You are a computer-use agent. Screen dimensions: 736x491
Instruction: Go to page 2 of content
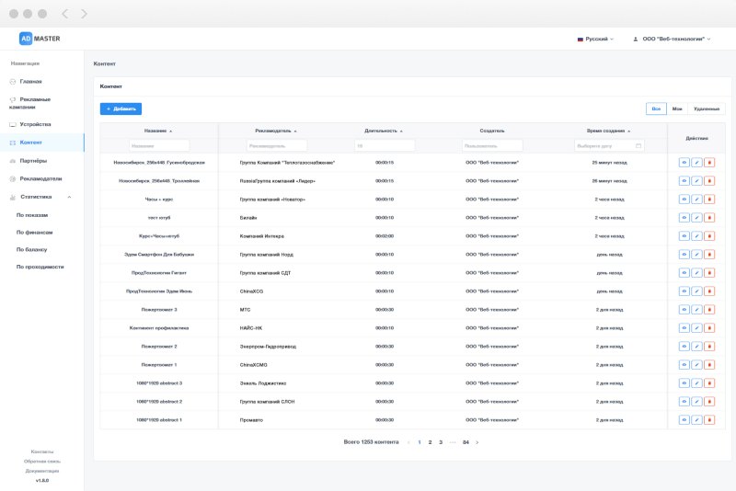tap(430, 442)
